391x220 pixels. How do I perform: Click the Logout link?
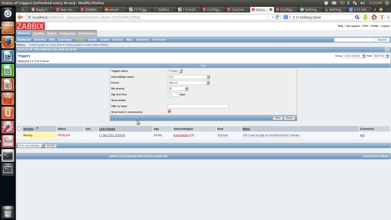coord(385,26)
